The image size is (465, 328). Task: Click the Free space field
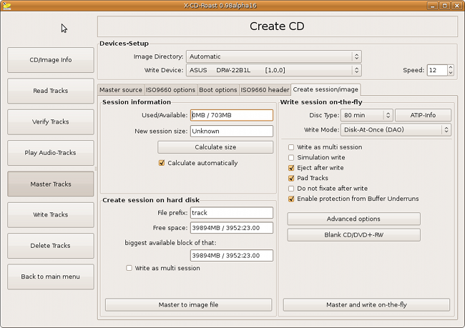click(232, 228)
